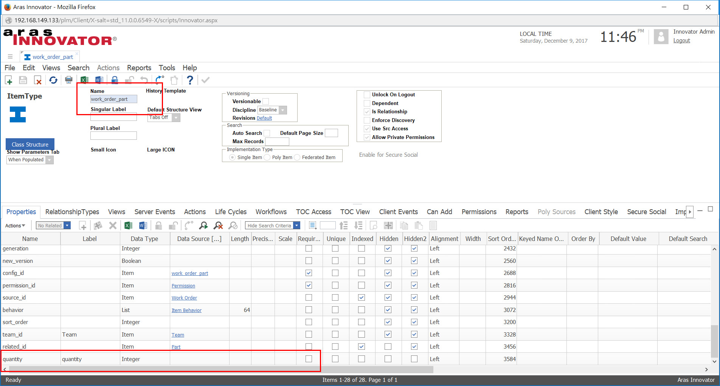Print with the printer icon
This screenshot has height=386, width=720.
tap(68, 80)
